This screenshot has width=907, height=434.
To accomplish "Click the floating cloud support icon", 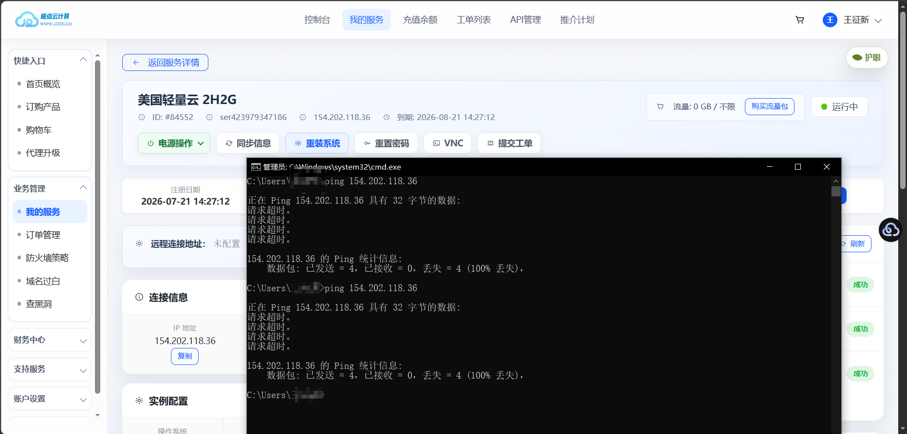I will click(891, 230).
